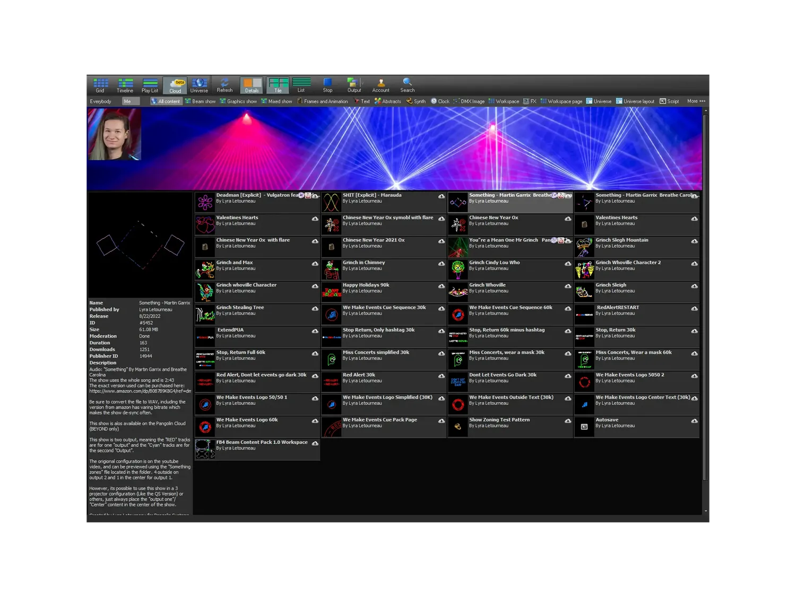
Task: Switch to List view mode
Action: pos(301,85)
